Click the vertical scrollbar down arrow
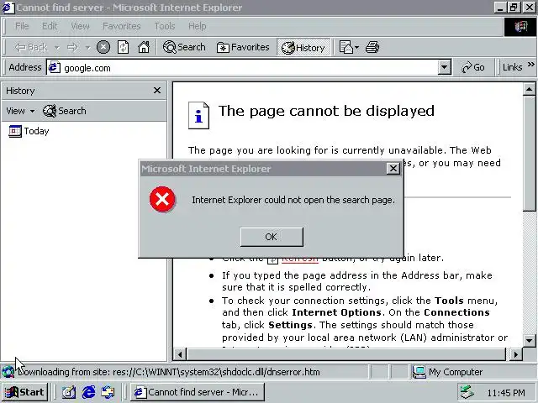Viewport: 538px width, 403px height. [529, 341]
